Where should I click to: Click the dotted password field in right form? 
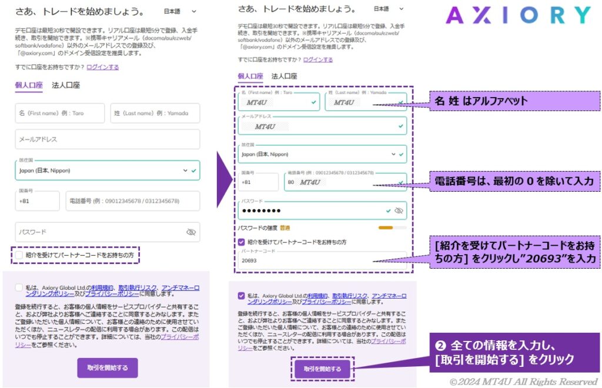coord(322,210)
